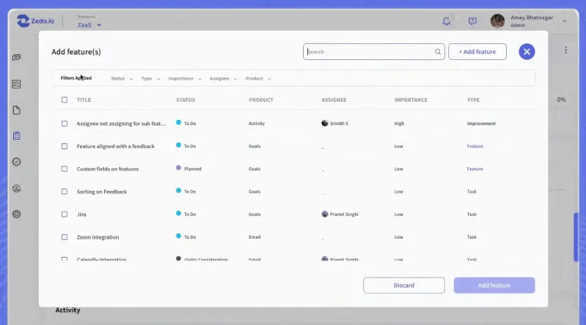Click To Do status dot in Jira row
Image resolution: width=586 pixels, height=325 pixels.
point(178,214)
